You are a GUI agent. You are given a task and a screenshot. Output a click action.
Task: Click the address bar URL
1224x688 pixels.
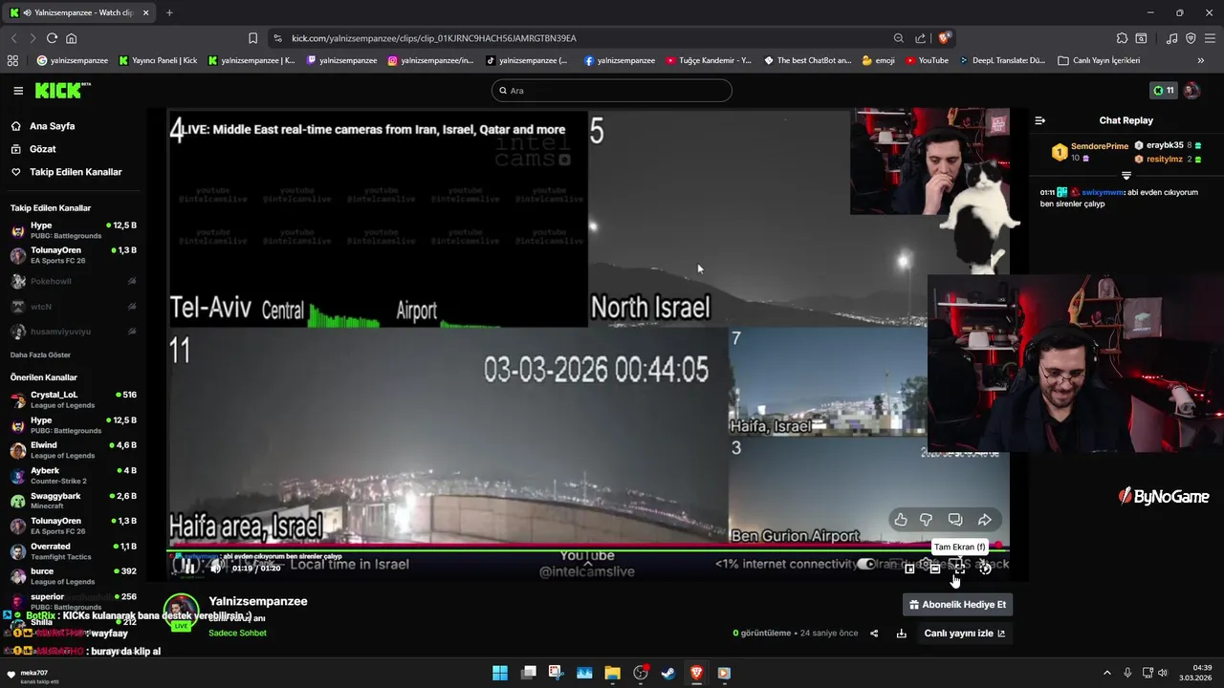[x=433, y=38]
